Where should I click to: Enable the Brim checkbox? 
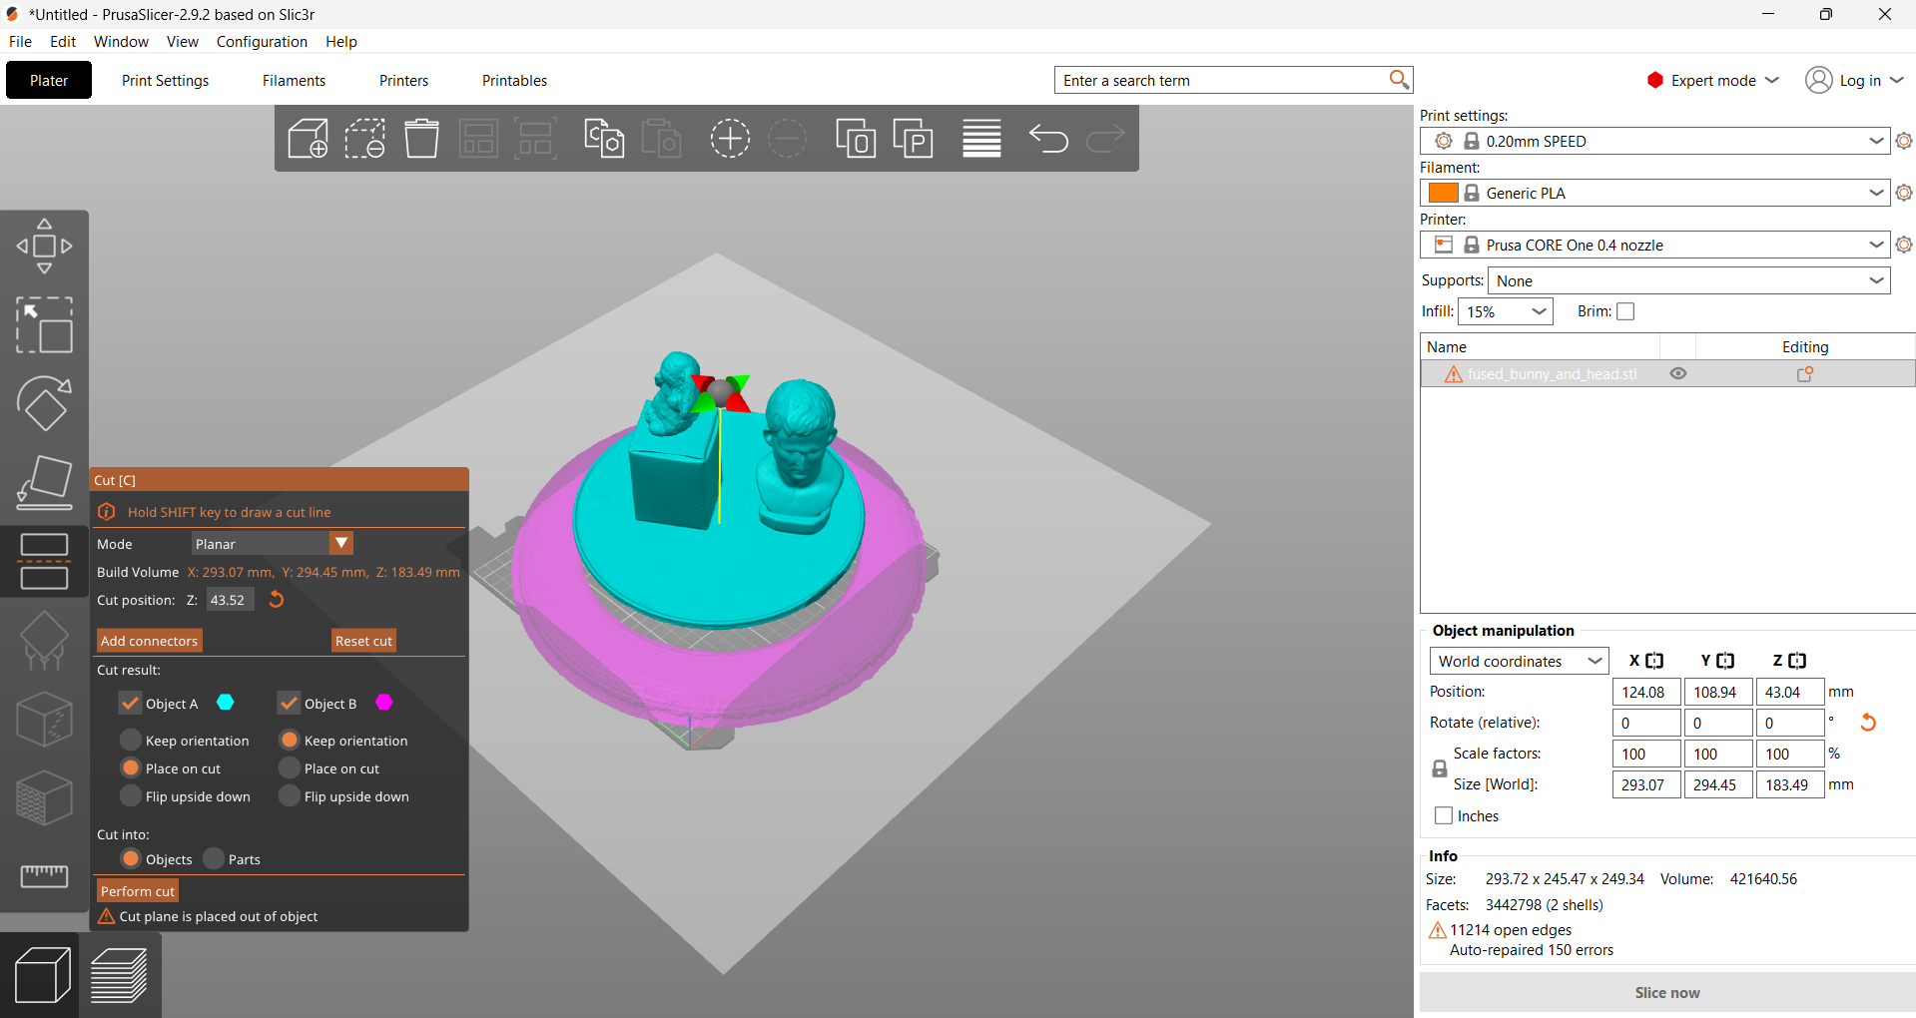(x=1625, y=311)
